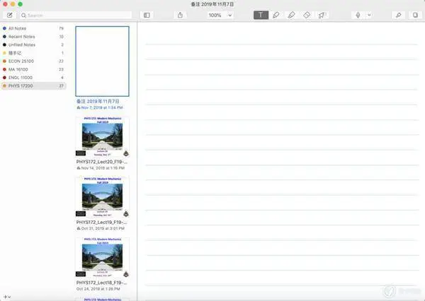Create a new note with compose icon
This screenshot has width=425, height=301.
(10, 15)
